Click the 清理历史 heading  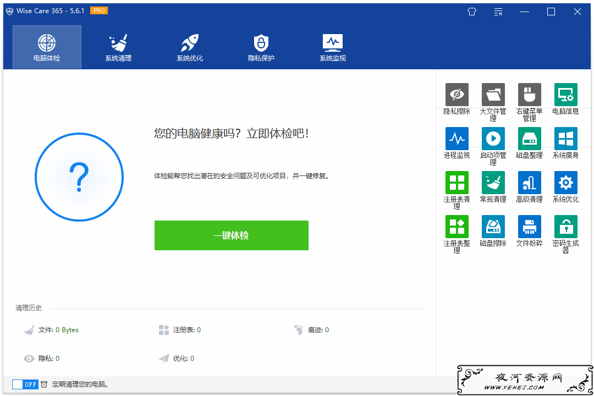pyautogui.click(x=29, y=308)
